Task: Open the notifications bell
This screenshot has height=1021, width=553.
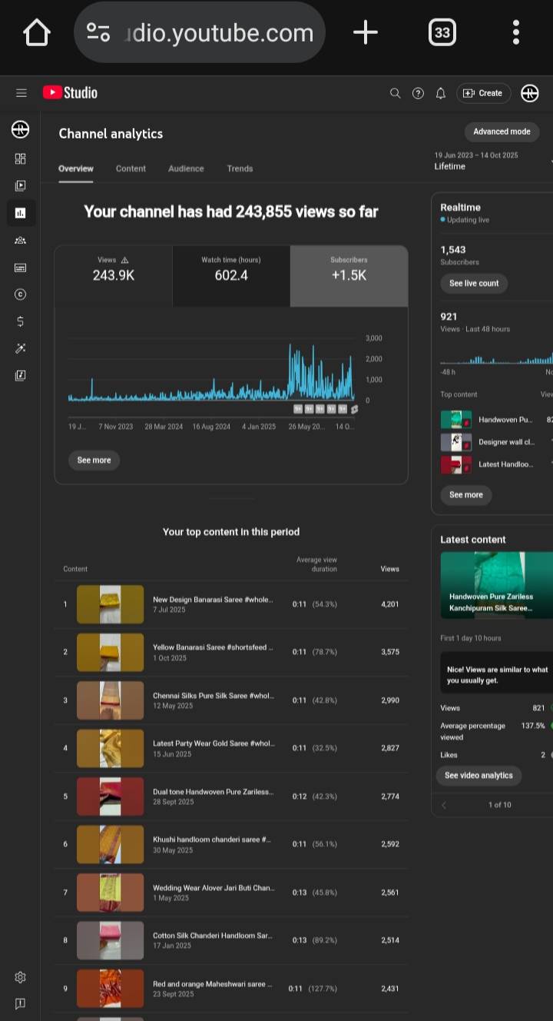Action: [441, 93]
